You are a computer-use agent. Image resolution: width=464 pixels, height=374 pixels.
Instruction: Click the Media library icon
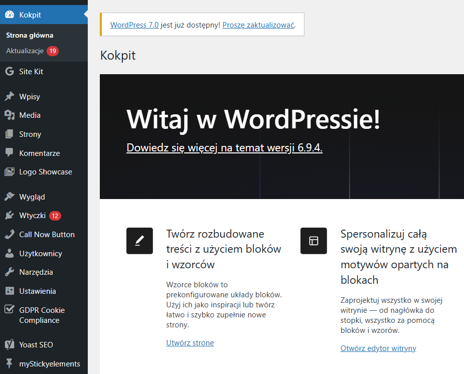point(10,115)
